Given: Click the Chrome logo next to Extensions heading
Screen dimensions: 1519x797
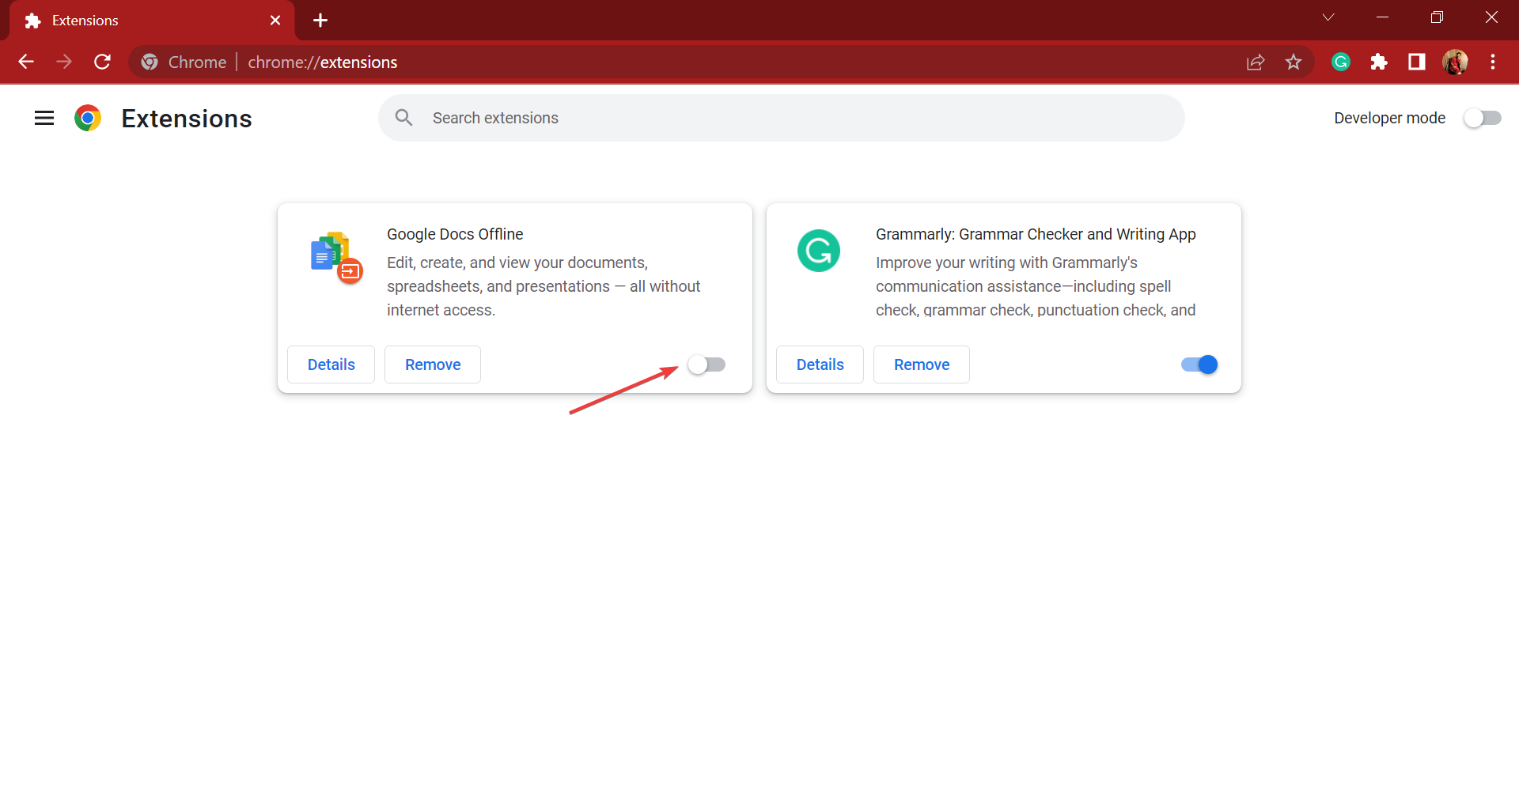Looking at the screenshot, I should tap(88, 118).
